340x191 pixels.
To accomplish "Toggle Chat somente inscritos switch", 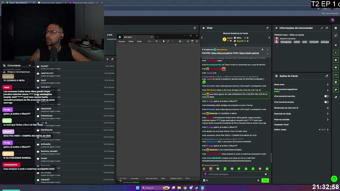I will [x=326, y=96].
